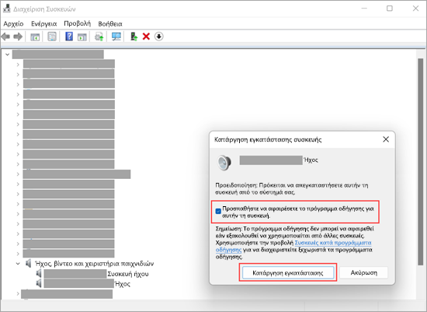Open the Ενέργεια menu
The width and height of the screenshot is (427, 312).
coord(43,24)
